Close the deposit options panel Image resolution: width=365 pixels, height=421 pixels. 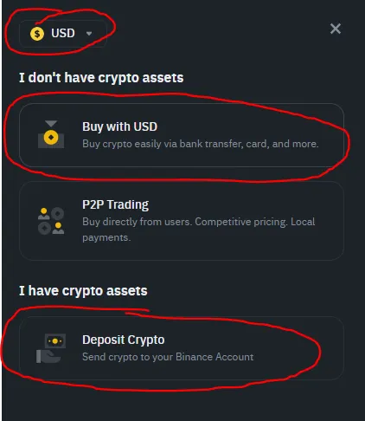(x=336, y=29)
